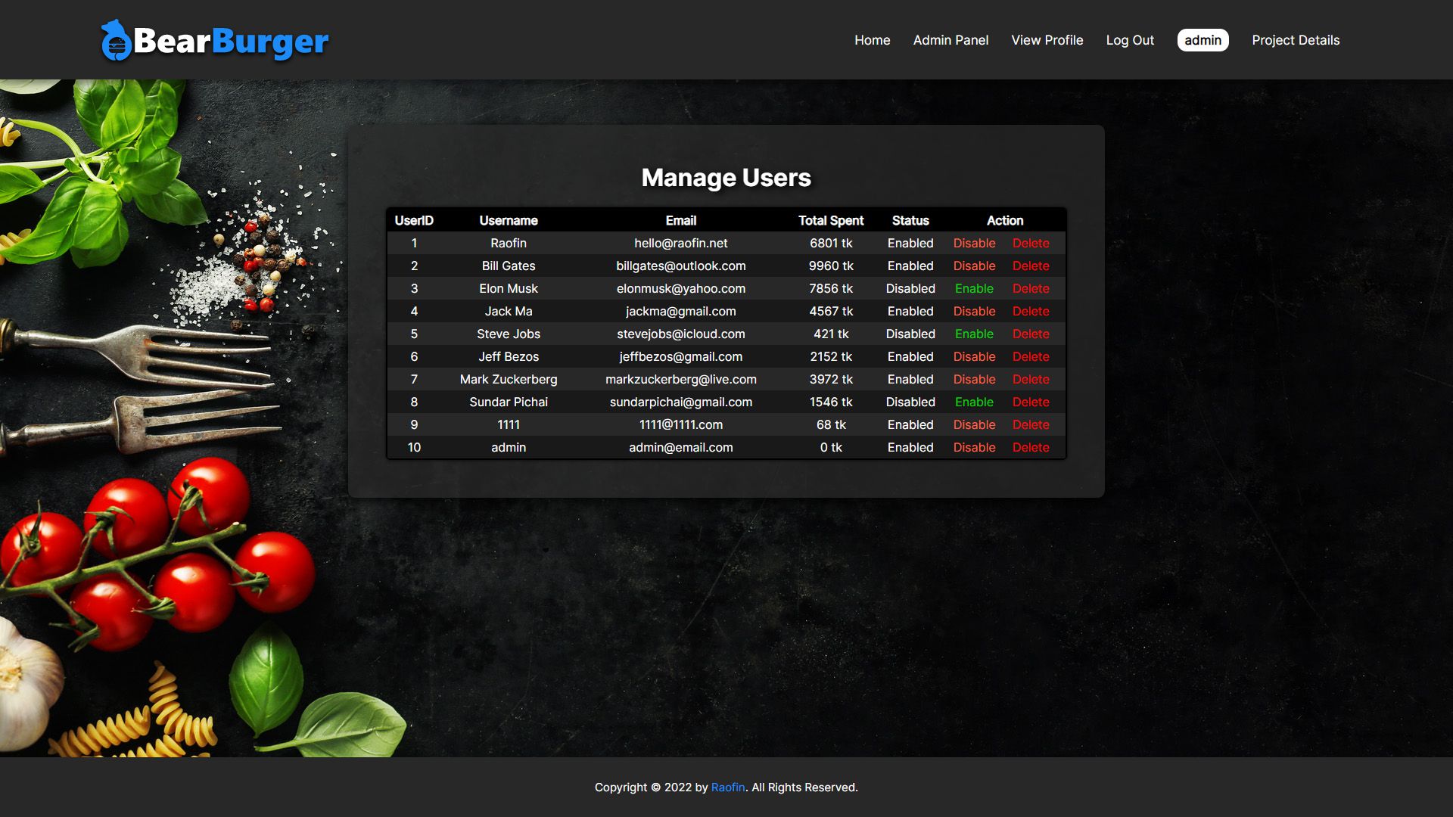Click the Total Spent column header
Image resolution: width=1453 pixels, height=817 pixels.
tap(830, 220)
